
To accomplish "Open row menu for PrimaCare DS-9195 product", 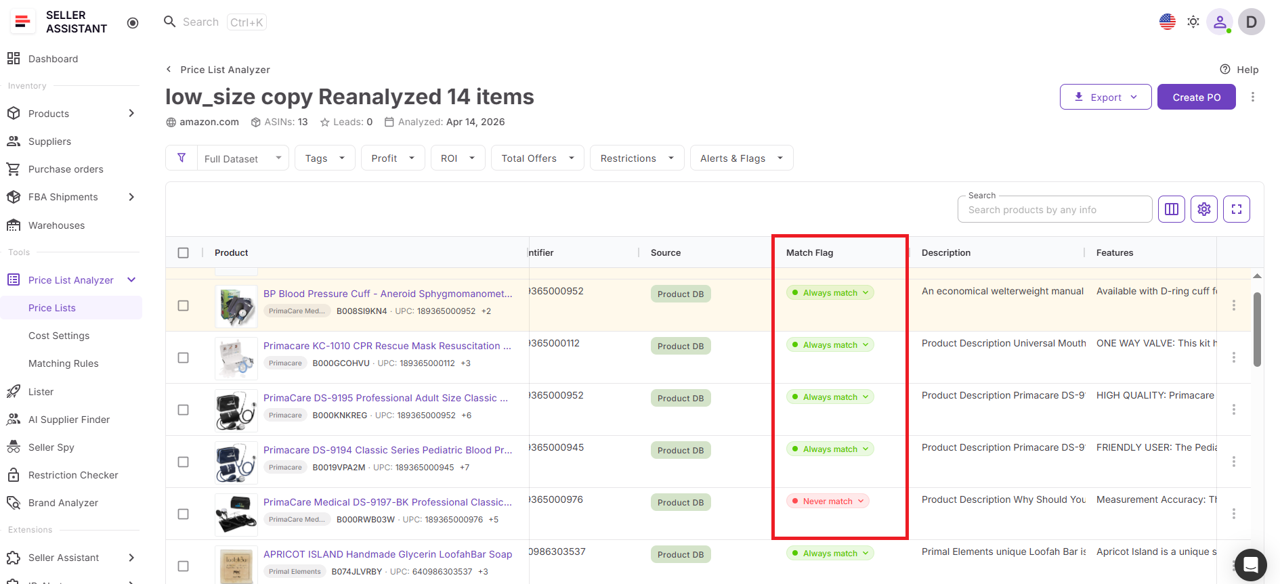I will [x=1234, y=409].
